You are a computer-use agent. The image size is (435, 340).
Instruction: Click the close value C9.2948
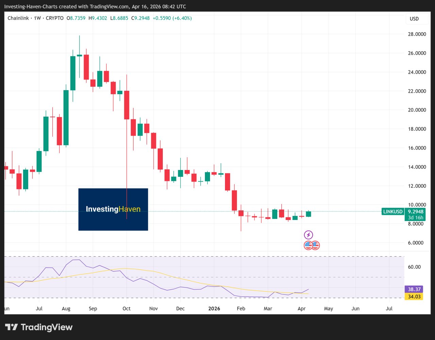pyautogui.click(x=140, y=18)
